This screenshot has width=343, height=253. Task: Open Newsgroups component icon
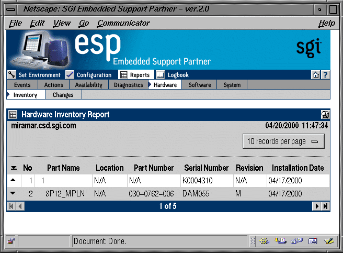296,241
